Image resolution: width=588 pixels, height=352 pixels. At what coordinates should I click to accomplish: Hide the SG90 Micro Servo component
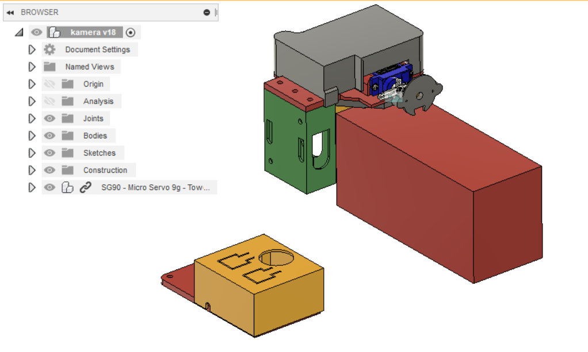click(49, 187)
